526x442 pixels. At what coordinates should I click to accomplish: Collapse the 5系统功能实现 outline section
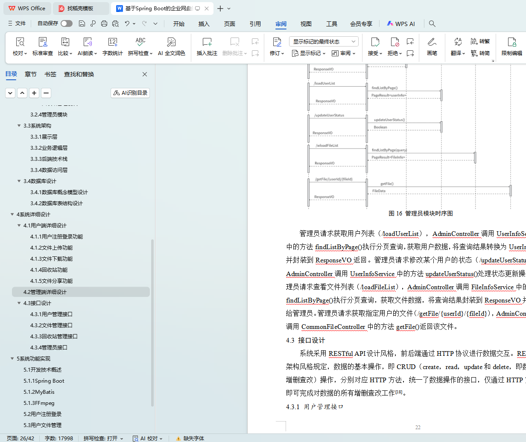12,359
